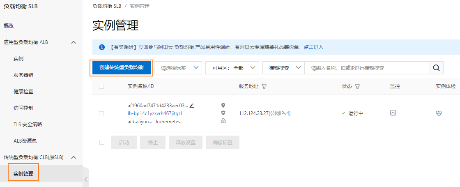
Task: Focus the fuzzy search input field
Action: (x=367, y=68)
